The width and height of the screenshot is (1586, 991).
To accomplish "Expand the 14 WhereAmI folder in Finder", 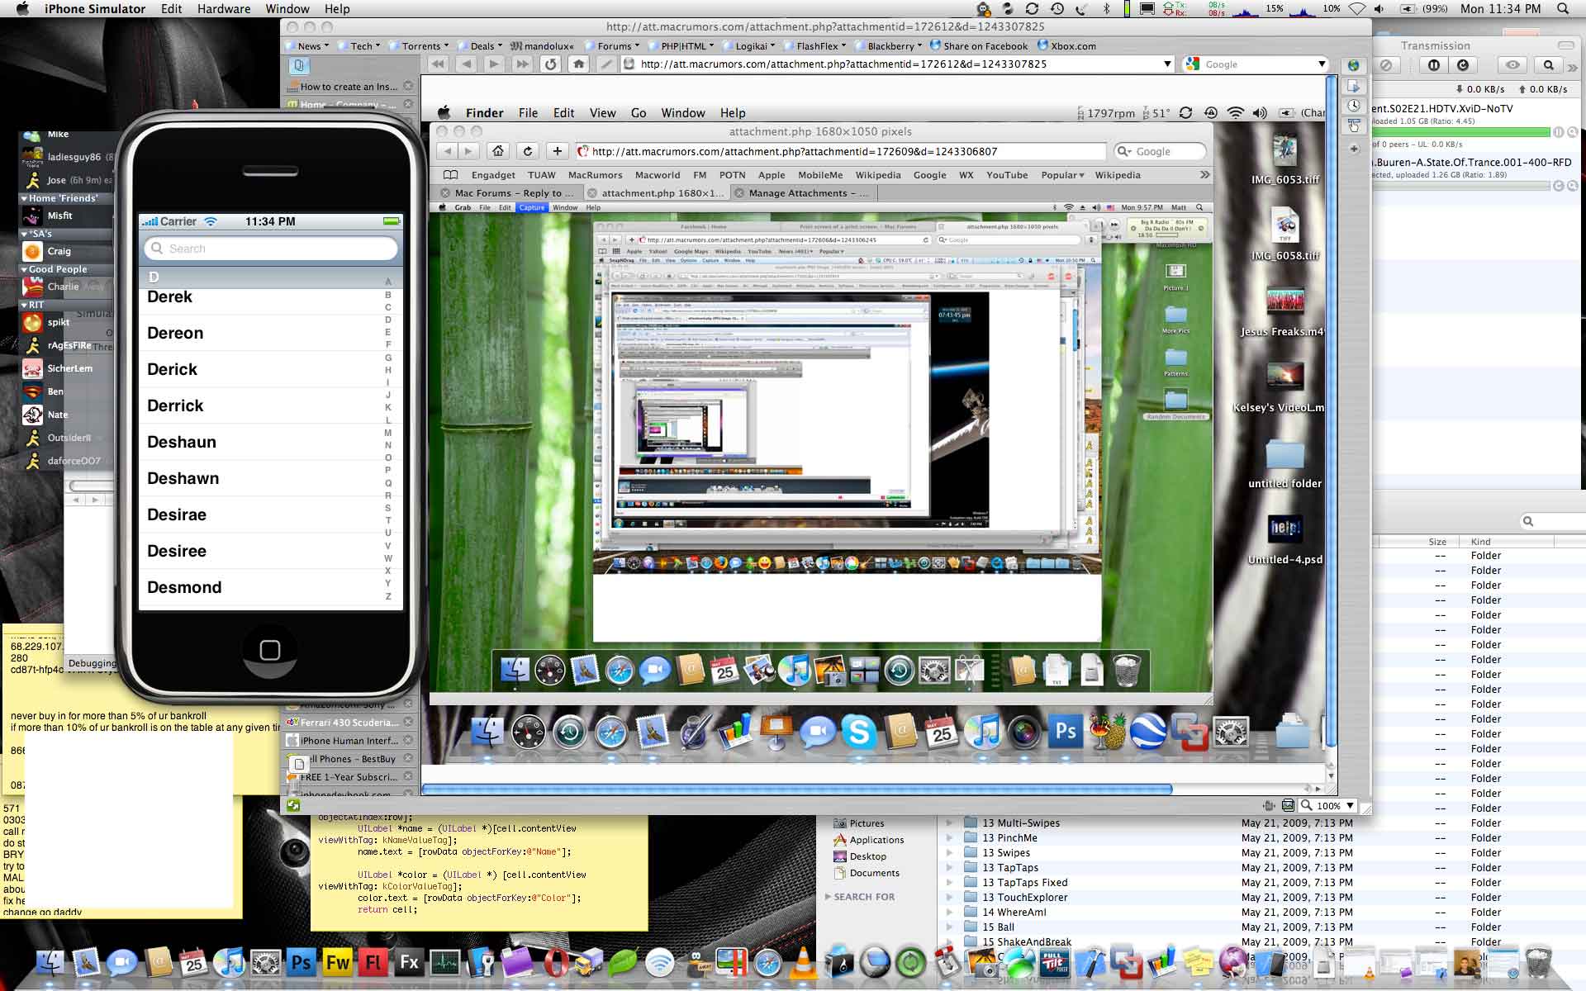I will [x=949, y=913].
